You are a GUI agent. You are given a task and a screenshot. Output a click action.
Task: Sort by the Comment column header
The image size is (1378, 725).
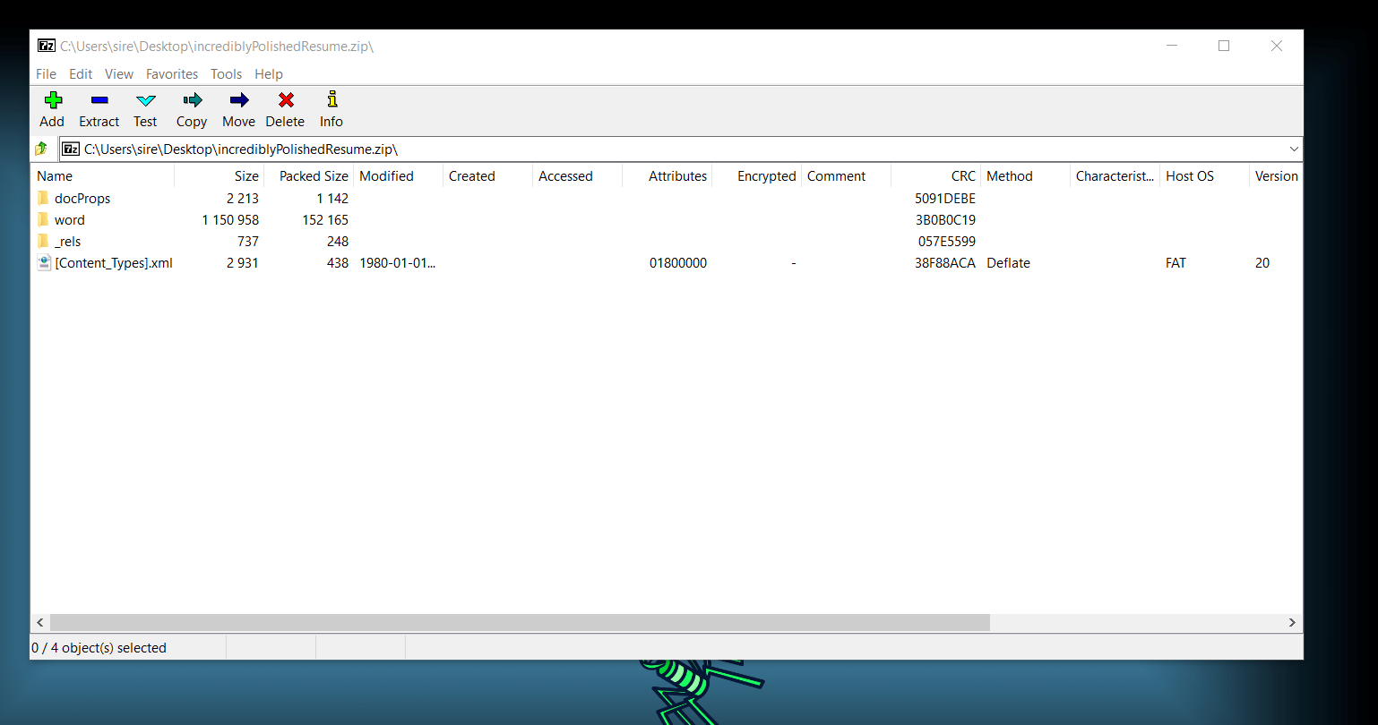847,176
